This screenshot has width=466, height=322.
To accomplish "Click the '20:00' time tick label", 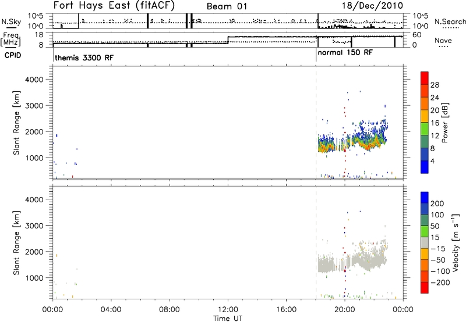I will 345,310.
